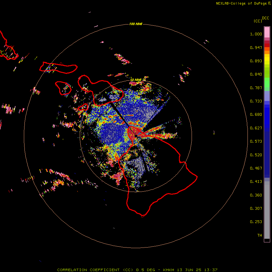Click the 0.947 color scale value
Viewport: 272px width, 272px height.
click(x=256, y=47)
